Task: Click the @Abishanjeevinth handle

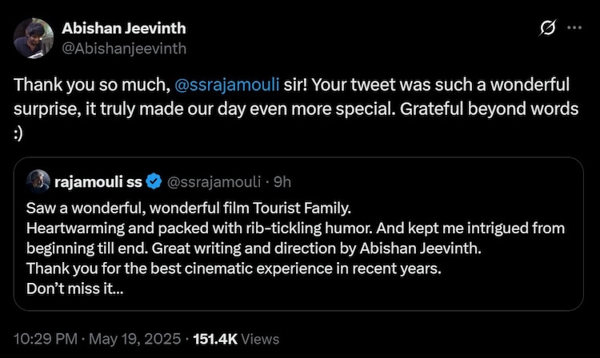Action: coord(124,48)
